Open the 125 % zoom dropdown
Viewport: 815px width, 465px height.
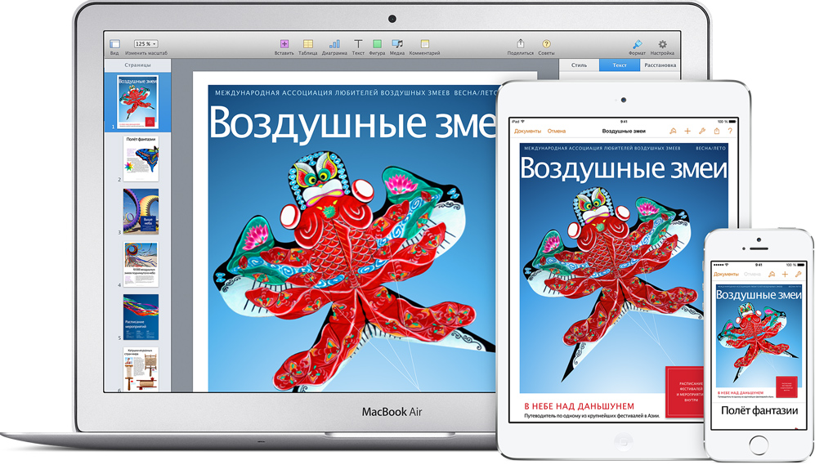pyautogui.click(x=146, y=43)
